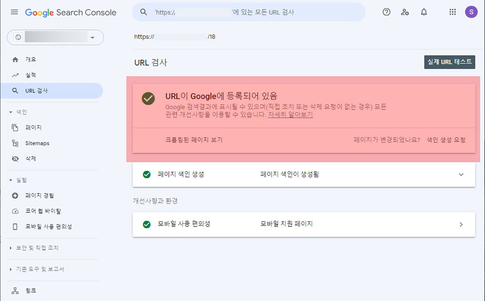Click the 개선사항과 환경 heading

155,201
